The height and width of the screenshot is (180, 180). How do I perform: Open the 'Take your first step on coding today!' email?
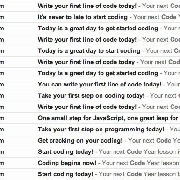(91, 96)
